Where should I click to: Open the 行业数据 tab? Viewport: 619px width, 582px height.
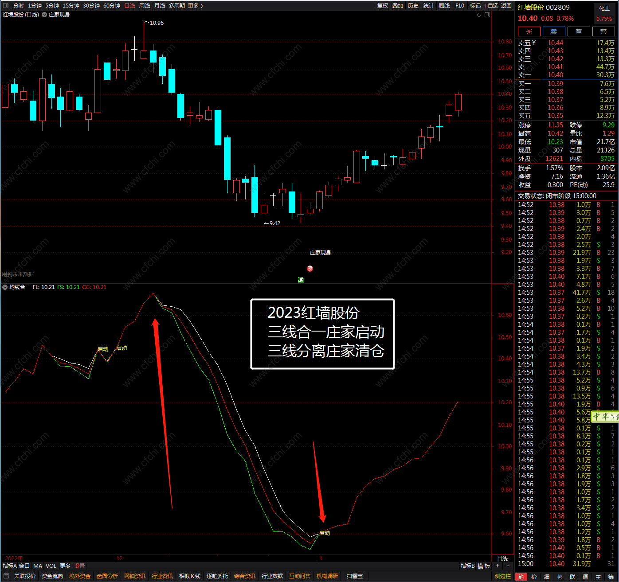click(x=272, y=576)
